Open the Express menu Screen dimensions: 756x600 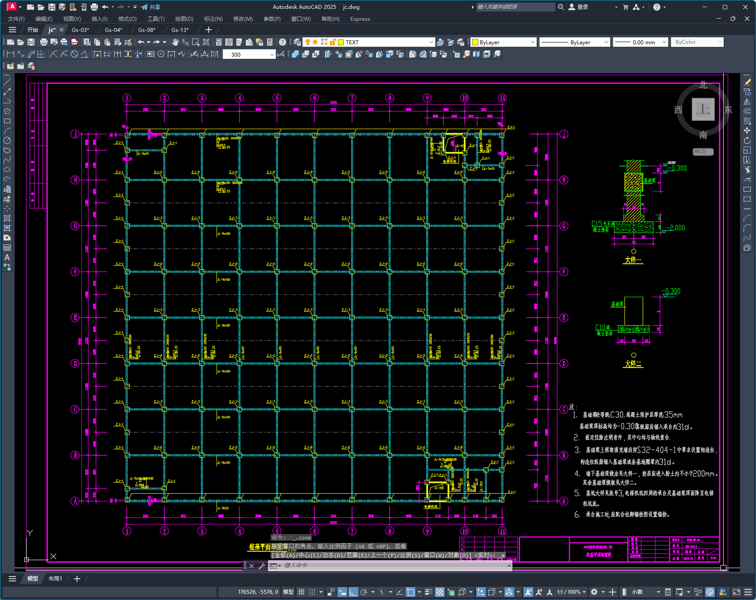point(360,19)
